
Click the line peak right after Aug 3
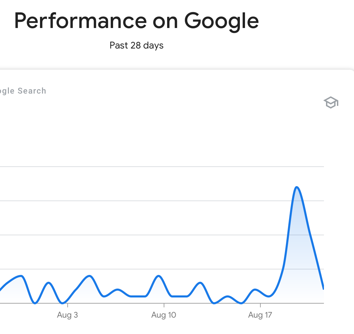90,276
